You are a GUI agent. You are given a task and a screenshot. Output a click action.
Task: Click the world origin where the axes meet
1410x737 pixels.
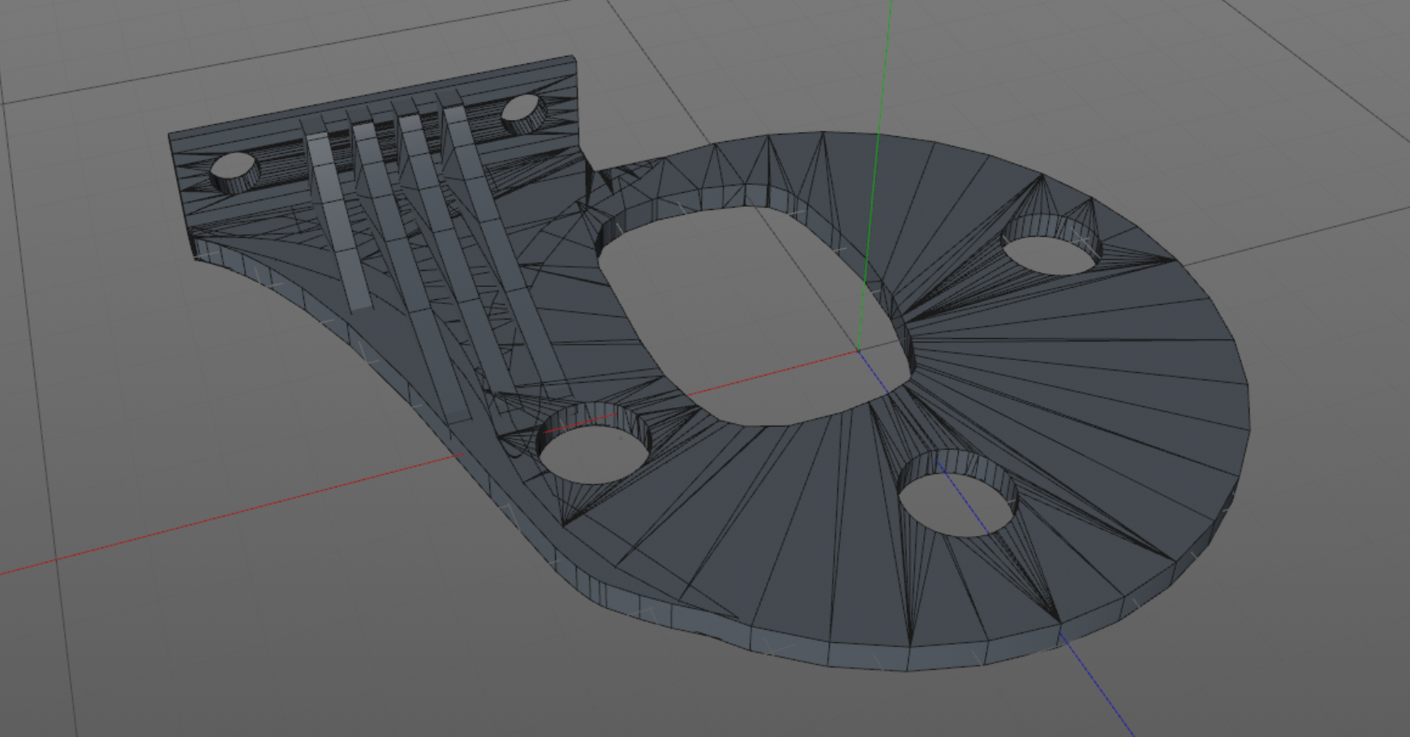(858, 350)
